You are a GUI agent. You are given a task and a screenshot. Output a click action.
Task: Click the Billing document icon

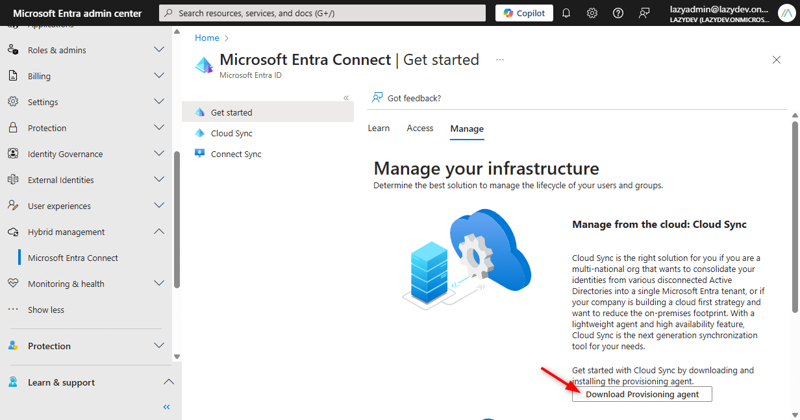(13, 76)
